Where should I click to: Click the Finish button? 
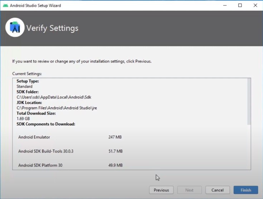246,190
